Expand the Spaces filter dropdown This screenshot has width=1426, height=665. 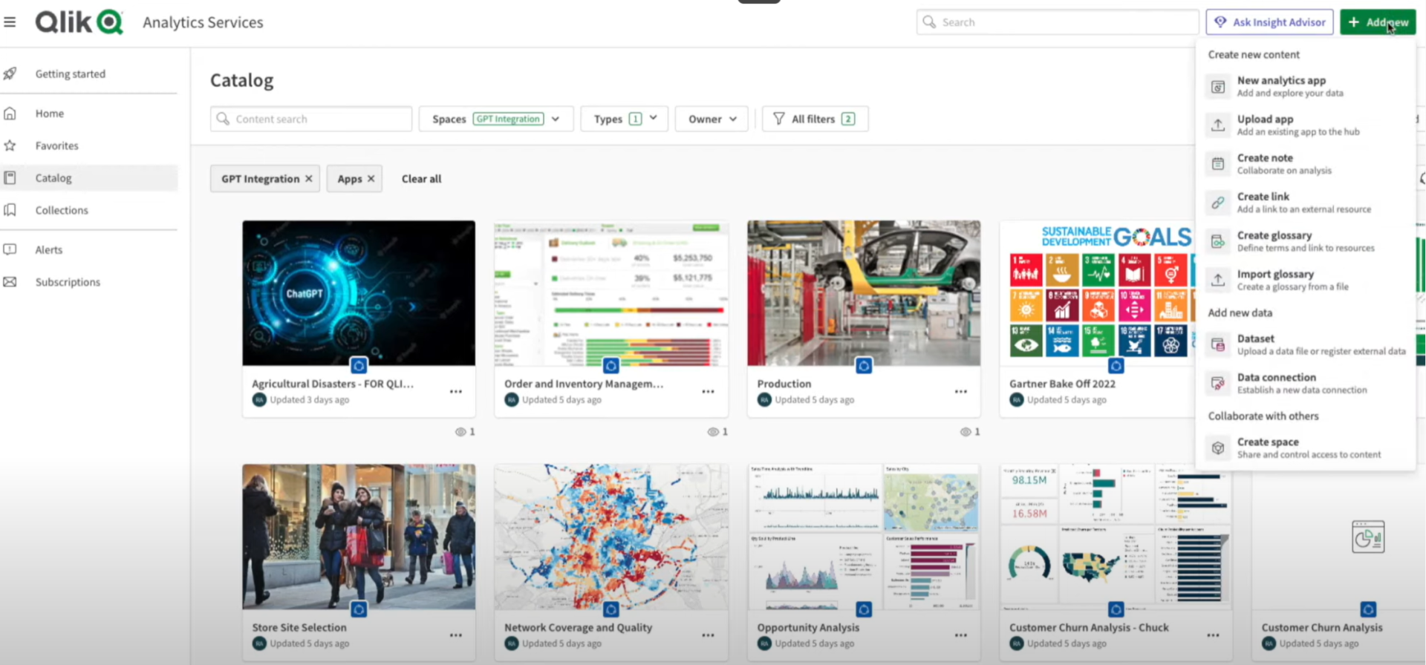pos(556,119)
